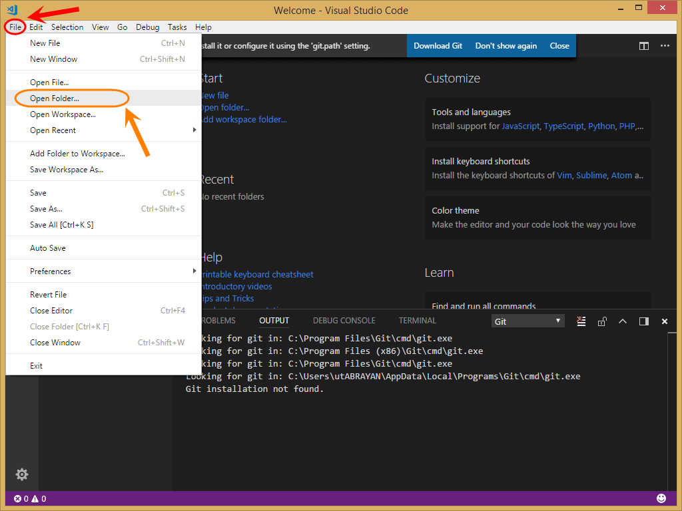Viewport: 682px width, 511px height.
Task: Close the output panel with X icon
Action: [665, 321]
